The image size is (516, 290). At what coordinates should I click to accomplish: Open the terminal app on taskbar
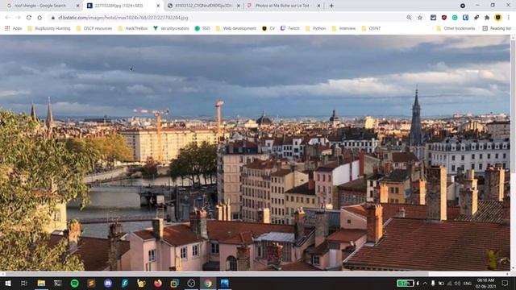pyautogui.click(x=58, y=283)
